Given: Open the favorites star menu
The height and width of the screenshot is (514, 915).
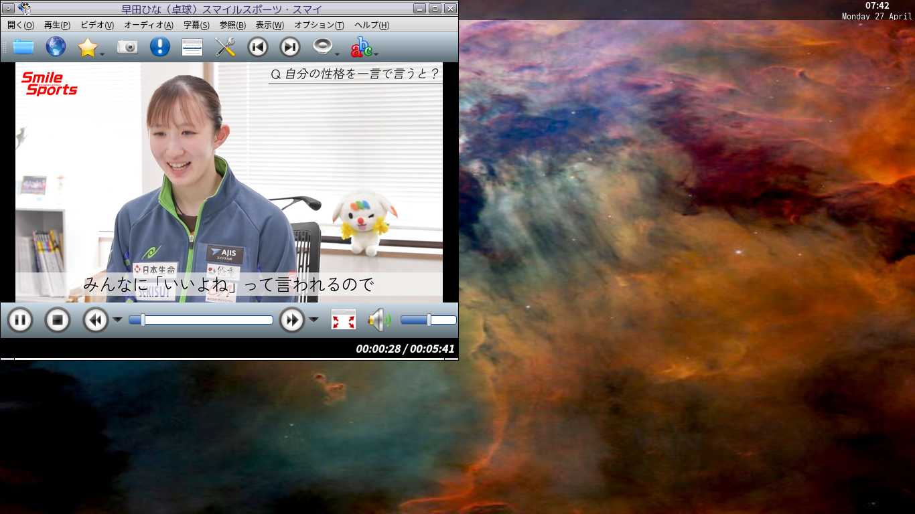Looking at the screenshot, I should click(x=88, y=47).
